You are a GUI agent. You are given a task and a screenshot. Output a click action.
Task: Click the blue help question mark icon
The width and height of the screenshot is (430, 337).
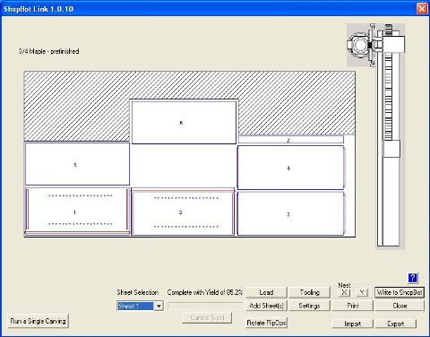[412, 278]
